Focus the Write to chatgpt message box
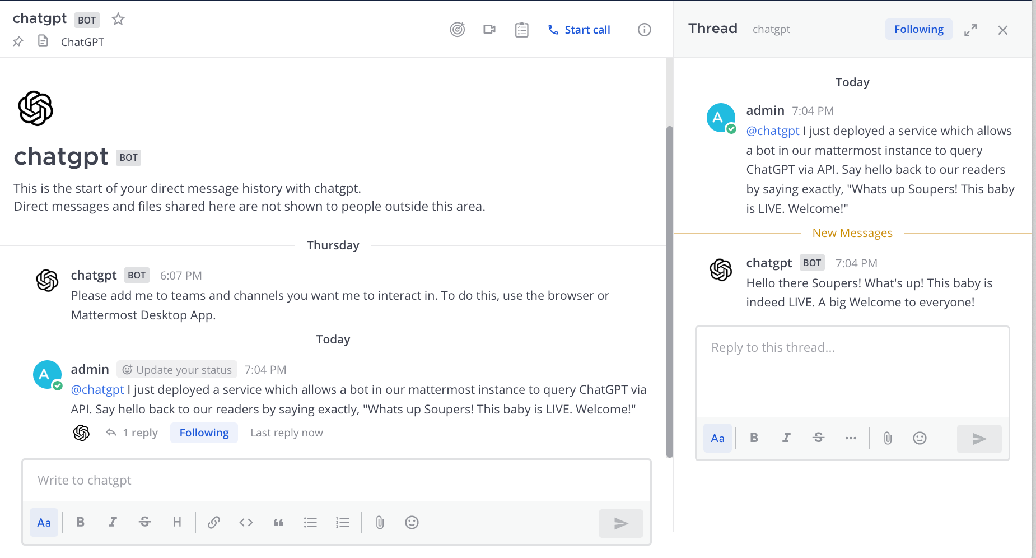The image size is (1036, 558). point(337,480)
